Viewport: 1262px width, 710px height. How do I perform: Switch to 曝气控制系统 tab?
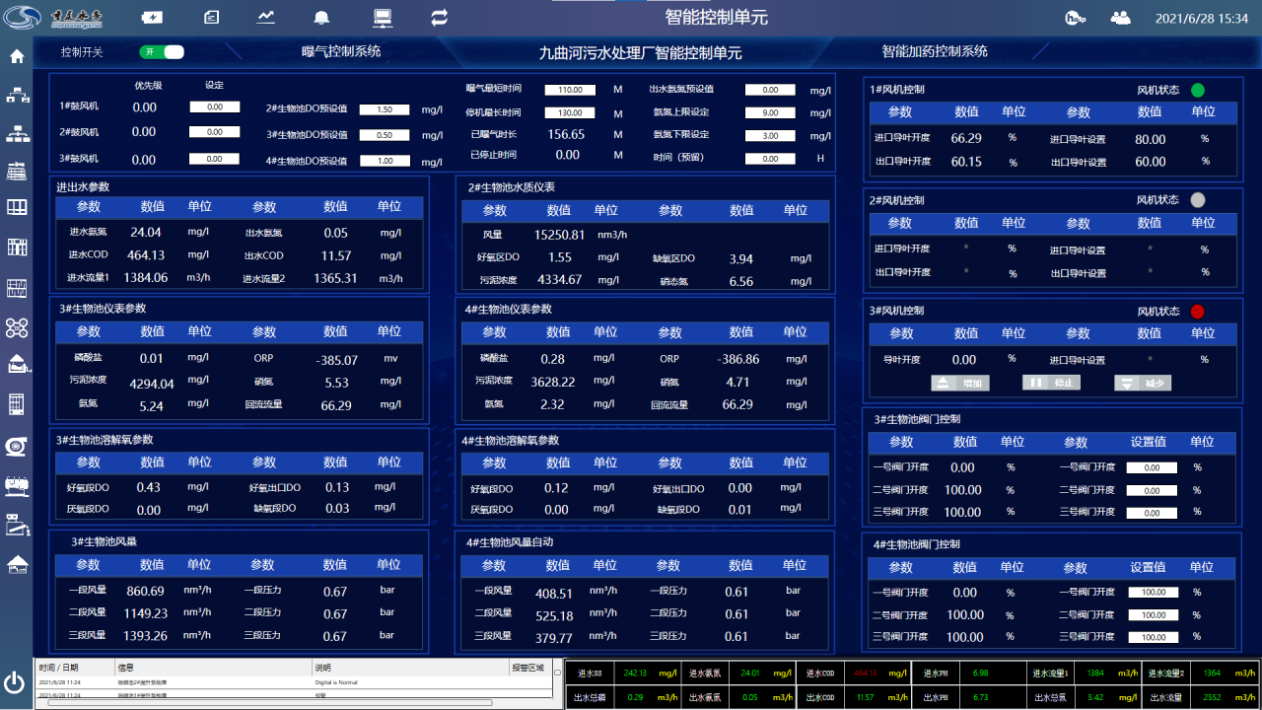click(x=341, y=51)
